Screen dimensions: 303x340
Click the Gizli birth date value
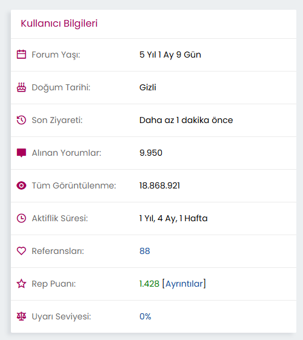point(148,87)
